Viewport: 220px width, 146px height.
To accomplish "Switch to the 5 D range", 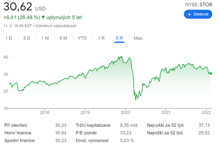I will click(27, 38).
